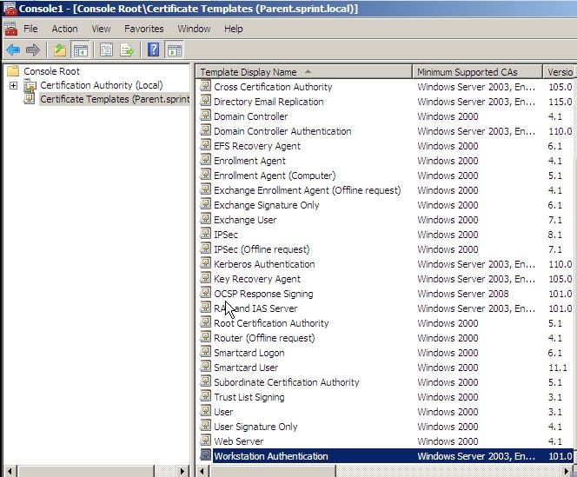Open the File menu
Image resolution: width=577 pixels, height=477 pixels.
30,29
